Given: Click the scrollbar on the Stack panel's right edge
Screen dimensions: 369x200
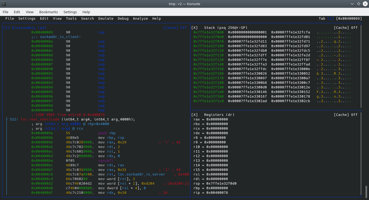Looking at the screenshot, I should tap(361, 65).
